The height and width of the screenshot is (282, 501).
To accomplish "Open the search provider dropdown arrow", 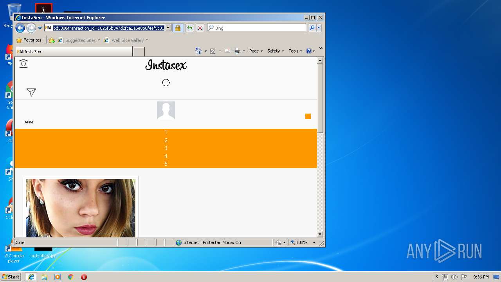I will tap(319, 28).
